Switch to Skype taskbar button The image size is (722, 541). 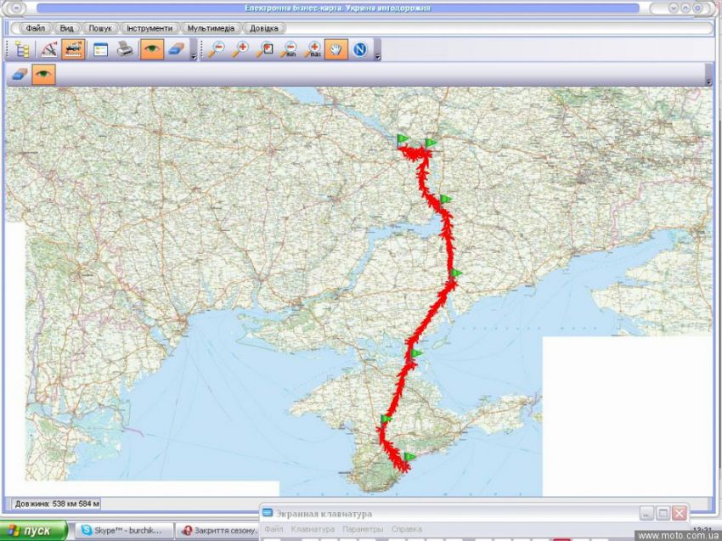tap(122, 531)
